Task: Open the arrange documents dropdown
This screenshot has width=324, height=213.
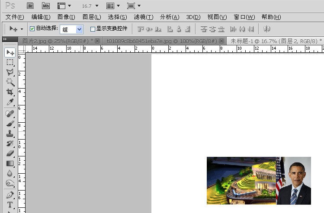Action: 118,6
